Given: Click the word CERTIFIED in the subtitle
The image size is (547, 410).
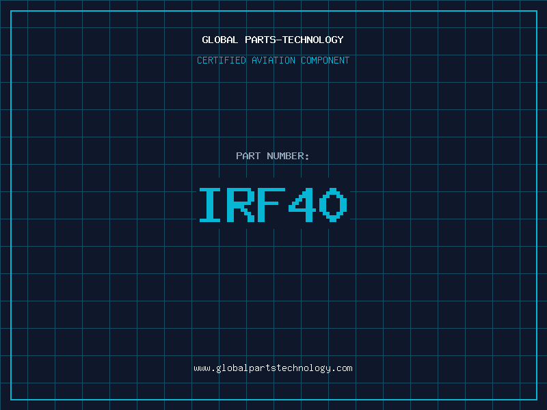Looking at the screenshot, I should [222, 60].
